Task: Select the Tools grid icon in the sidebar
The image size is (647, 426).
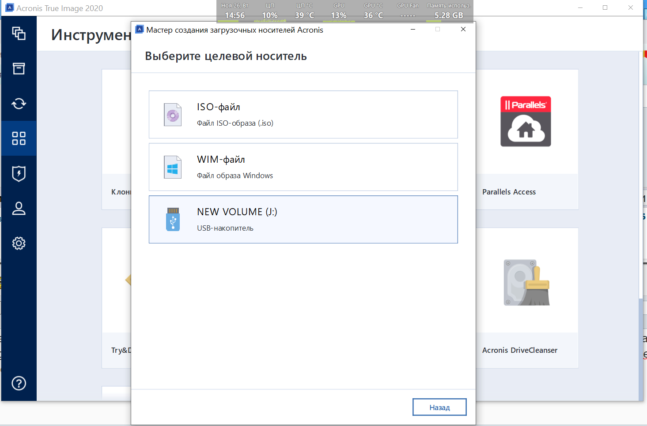Action: point(19,138)
